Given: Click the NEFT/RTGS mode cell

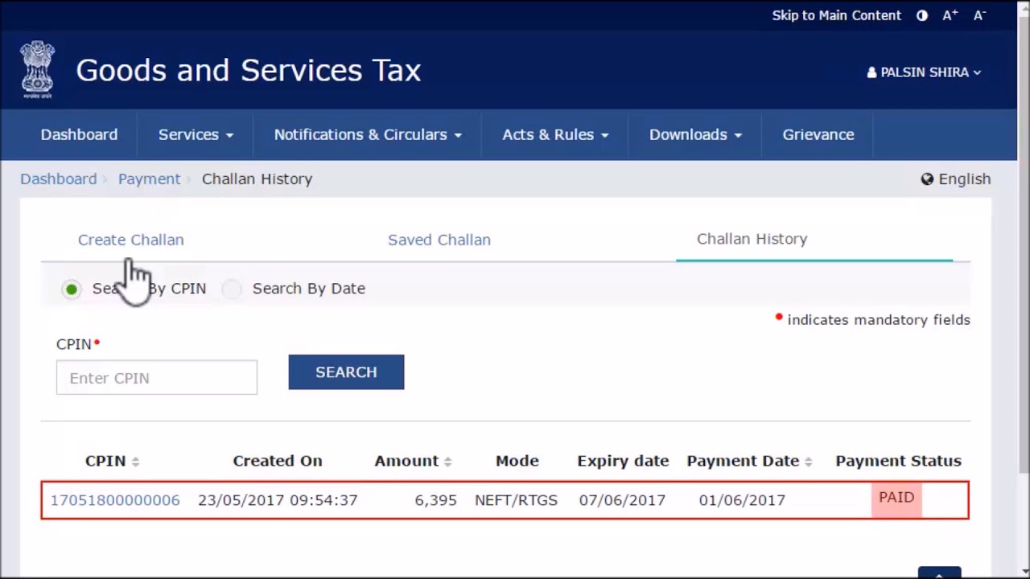Looking at the screenshot, I should pyautogui.click(x=516, y=500).
